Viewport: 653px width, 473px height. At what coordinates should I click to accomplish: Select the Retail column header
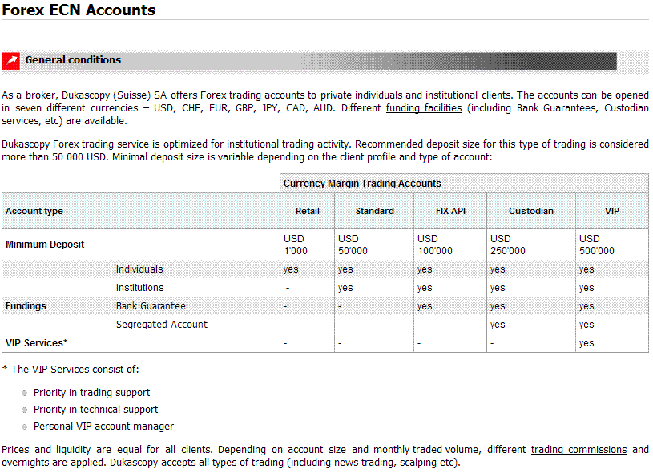[307, 211]
